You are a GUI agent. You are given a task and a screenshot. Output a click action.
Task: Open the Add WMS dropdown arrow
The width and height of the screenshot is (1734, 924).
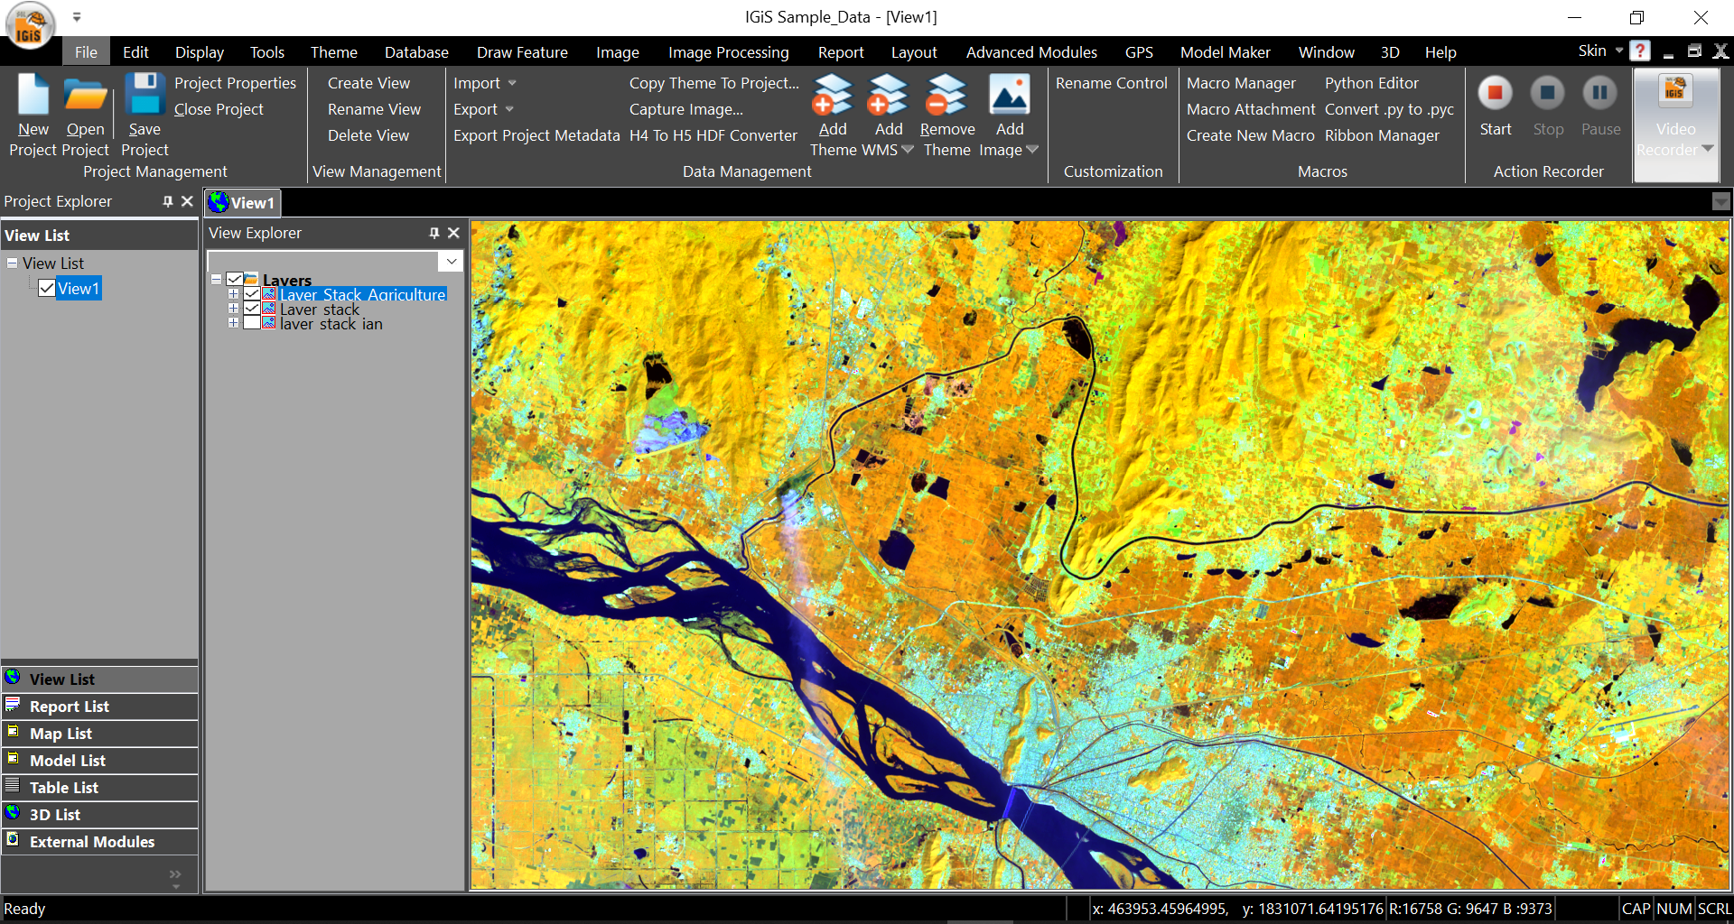pyautogui.click(x=908, y=150)
